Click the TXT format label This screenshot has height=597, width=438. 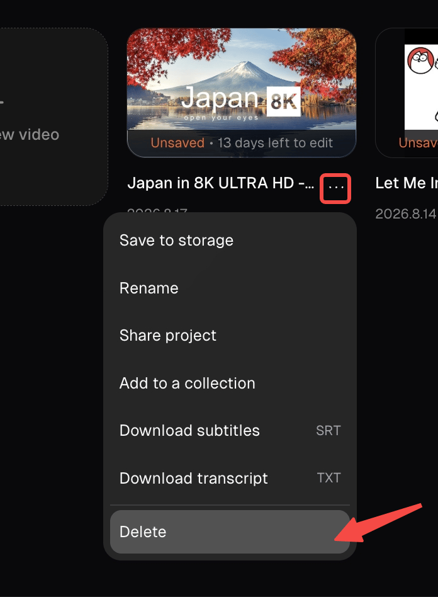328,478
